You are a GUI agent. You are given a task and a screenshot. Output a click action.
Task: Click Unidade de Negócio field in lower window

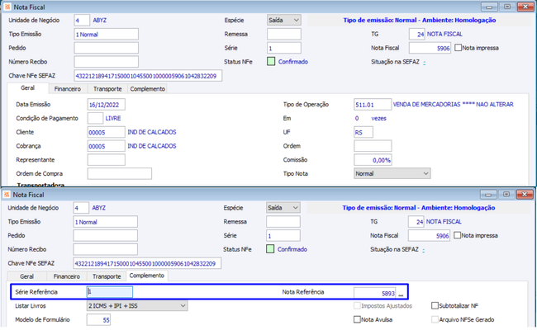click(x=81, y=208)
